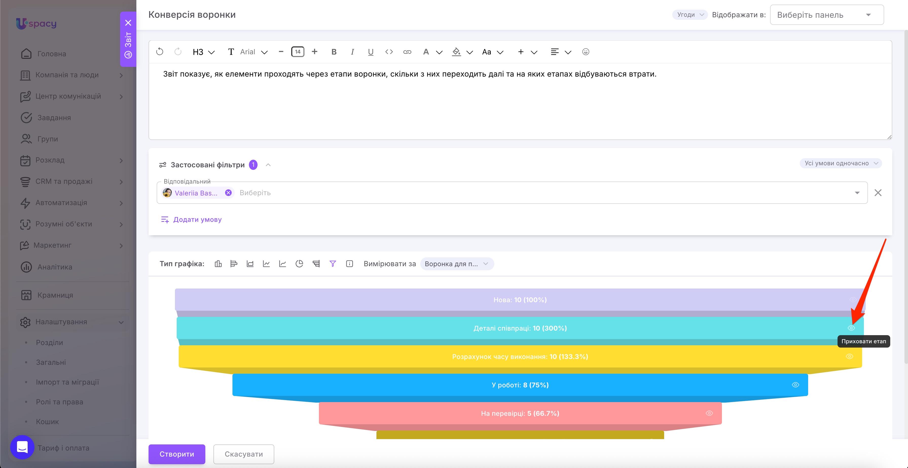
Task: Choose the vertical bar chart type icon
Action: point(218,264)
